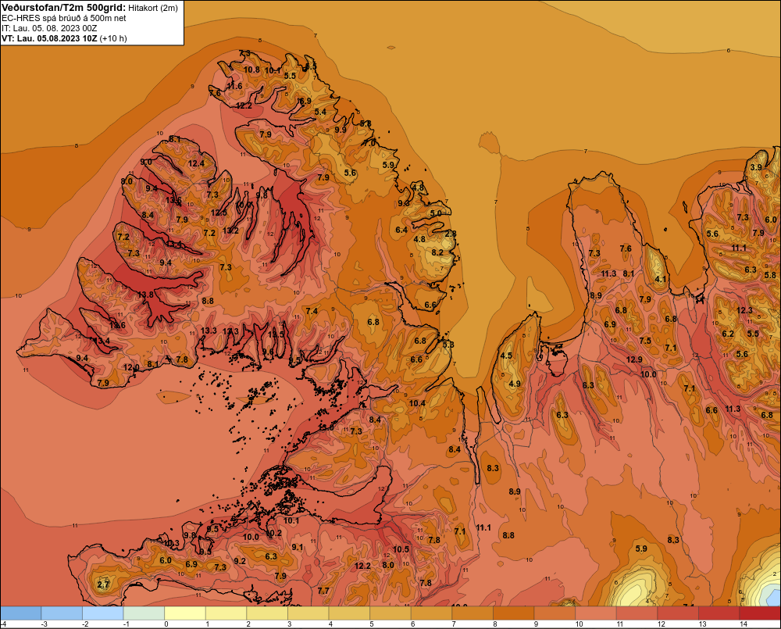Click the temperature value "9.0"
The height and width of the screenshot is (629, 781).
(x=146, y=162)
